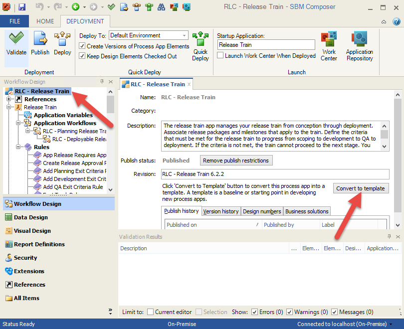The width and height of the screenshot is (404, 329).
Task: Expand the References tree node
Action: (9, 99)
